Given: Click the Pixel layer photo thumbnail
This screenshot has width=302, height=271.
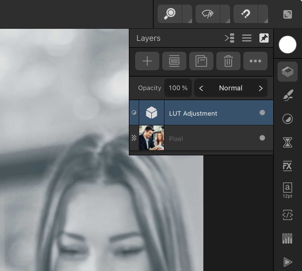Looking at the screenshot, I should pos(152,138).
